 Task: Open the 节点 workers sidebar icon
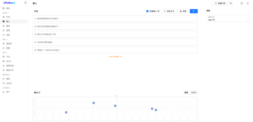pyautogui.click(x=4, y=57)
